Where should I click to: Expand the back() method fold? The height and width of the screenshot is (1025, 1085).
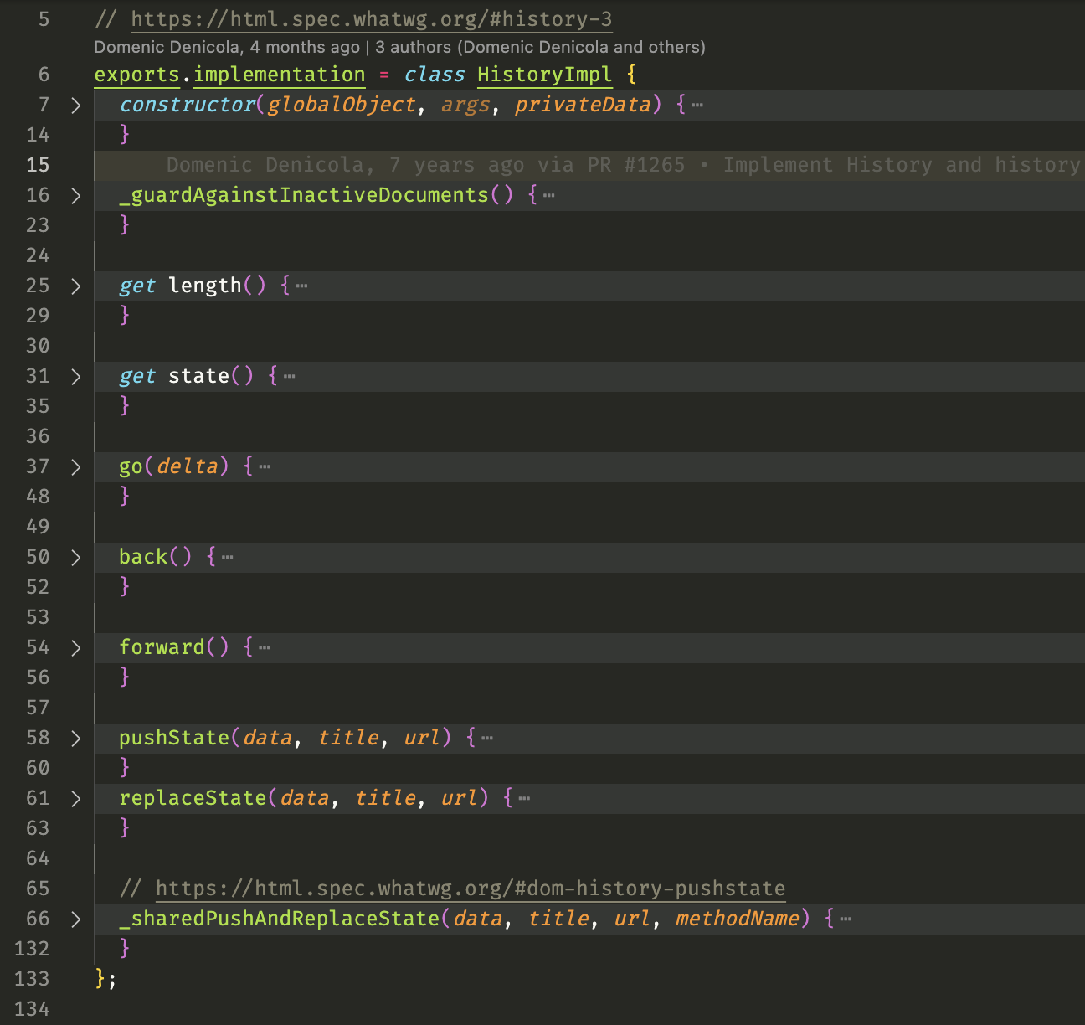(x=76, y=557)
